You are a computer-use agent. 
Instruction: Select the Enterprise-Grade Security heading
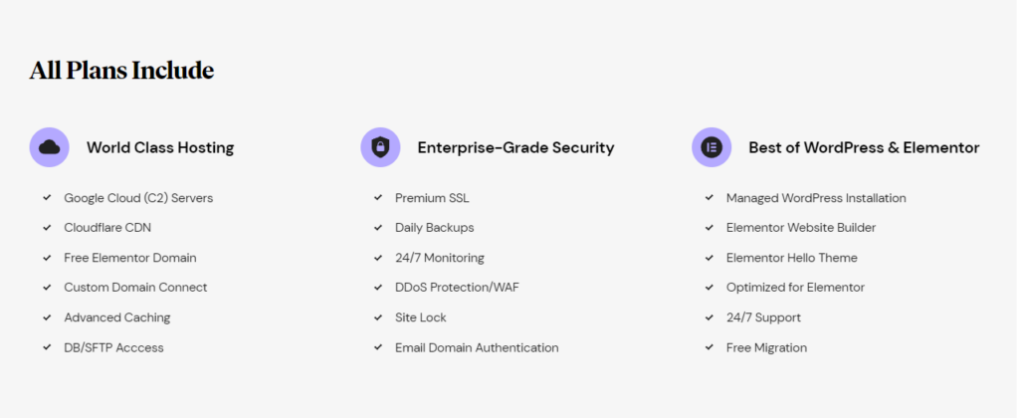click(x=516, y=147)
